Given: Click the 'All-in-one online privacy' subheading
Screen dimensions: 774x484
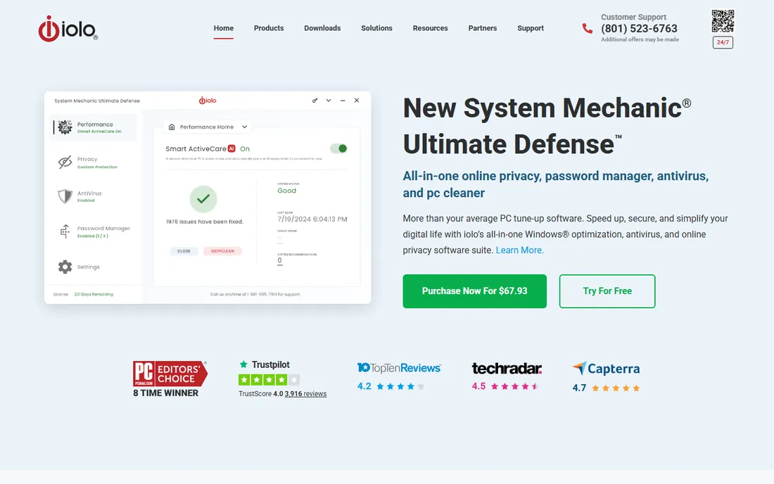Looking at the screenshot, I should pos(556,184).
